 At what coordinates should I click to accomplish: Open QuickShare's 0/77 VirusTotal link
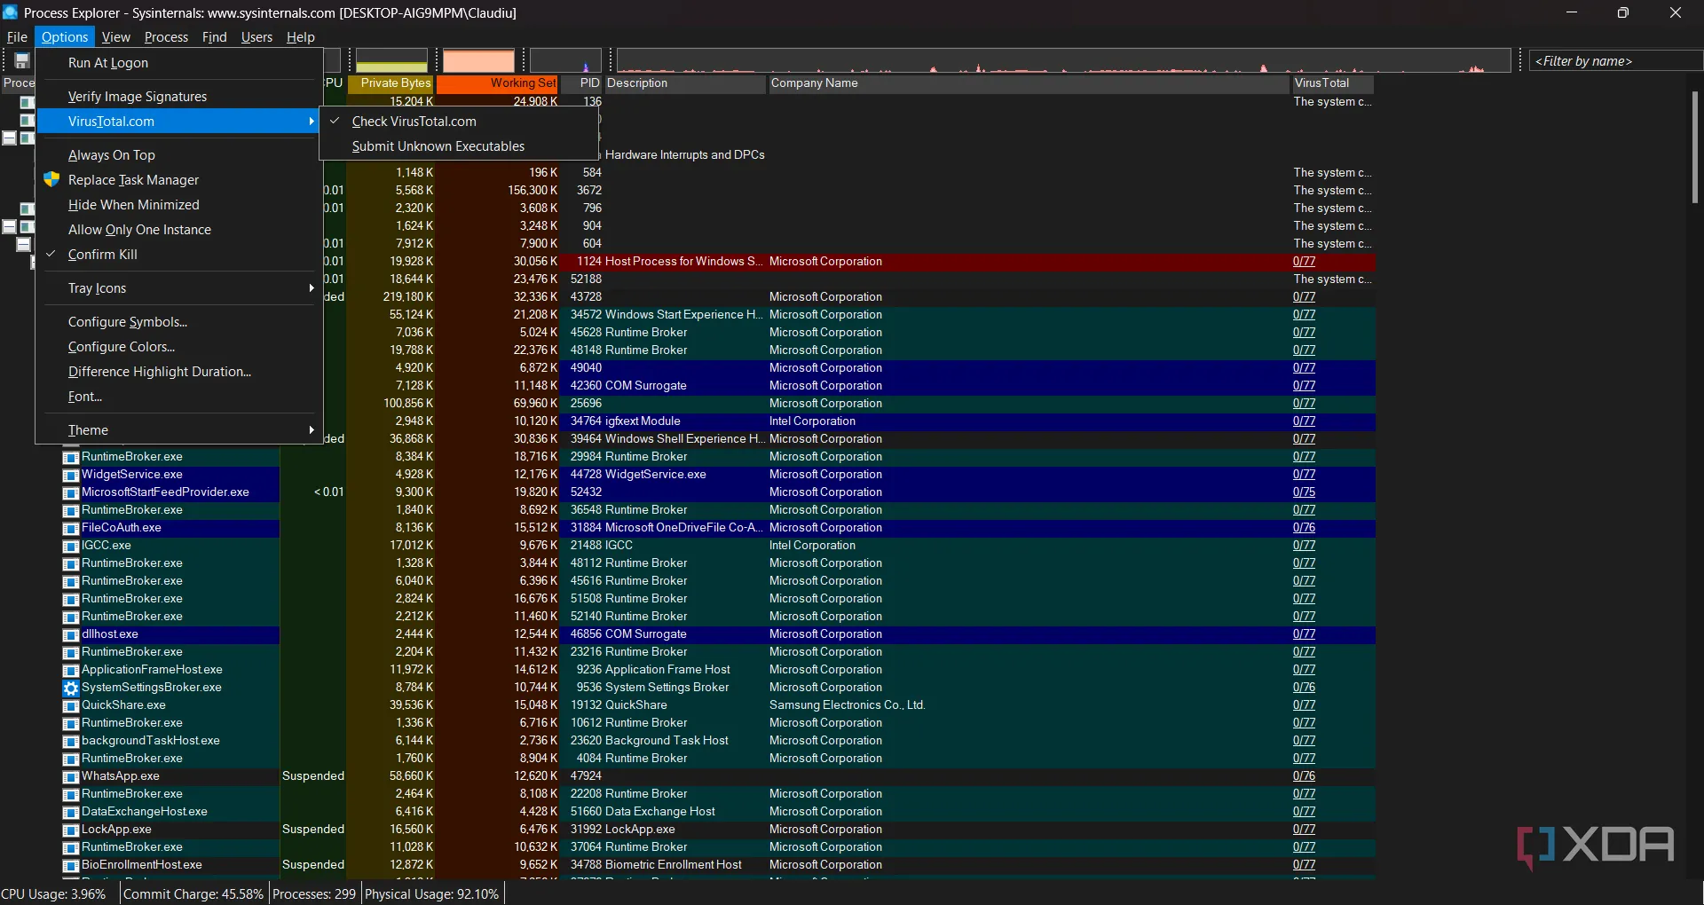[x=1304, y=705]
